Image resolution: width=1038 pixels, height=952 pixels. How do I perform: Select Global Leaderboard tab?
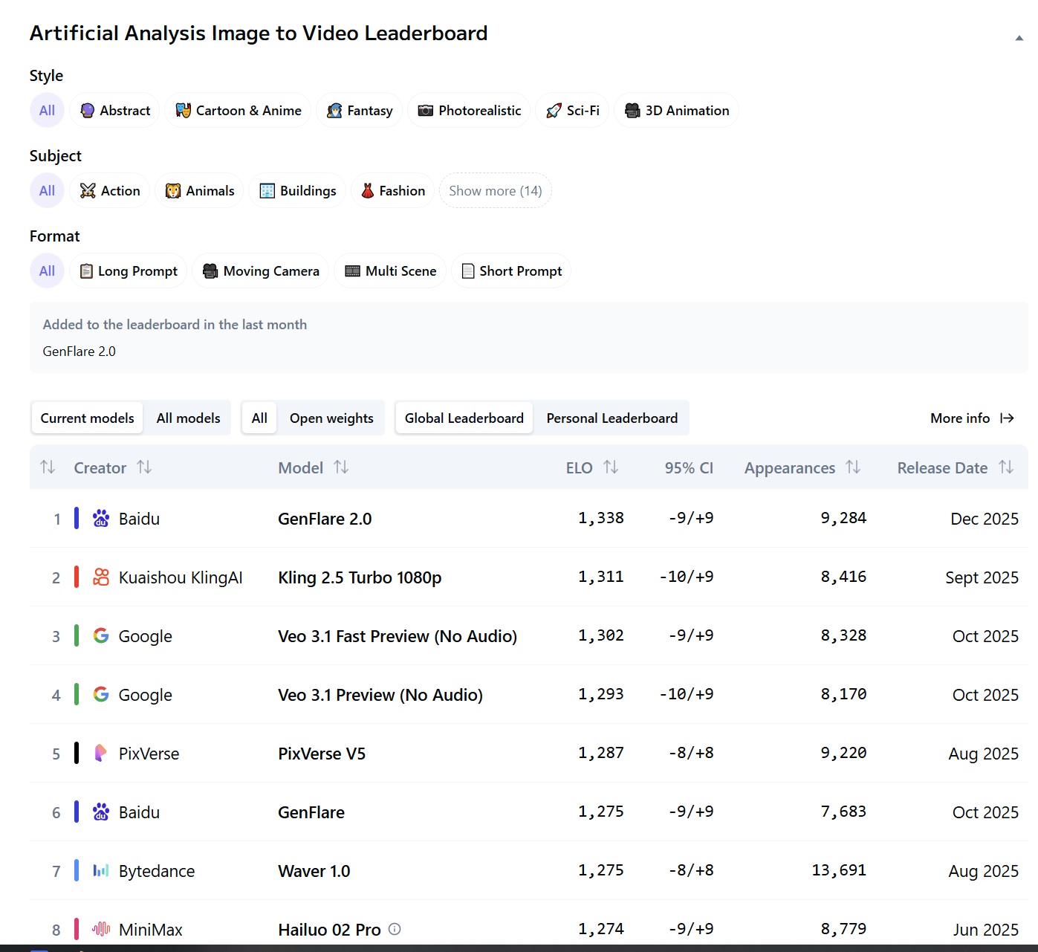click(x=464, y=418)
